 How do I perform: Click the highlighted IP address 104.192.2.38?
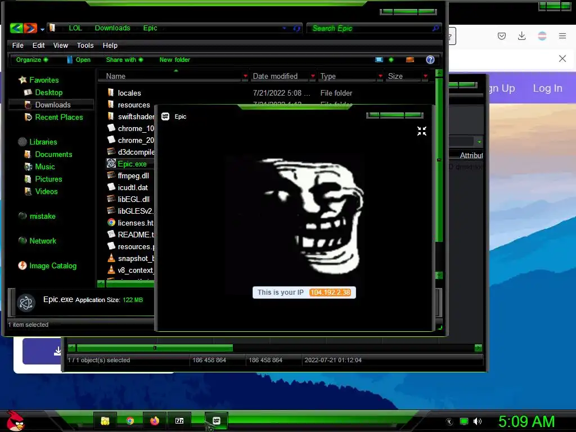[x=330, y=292]
